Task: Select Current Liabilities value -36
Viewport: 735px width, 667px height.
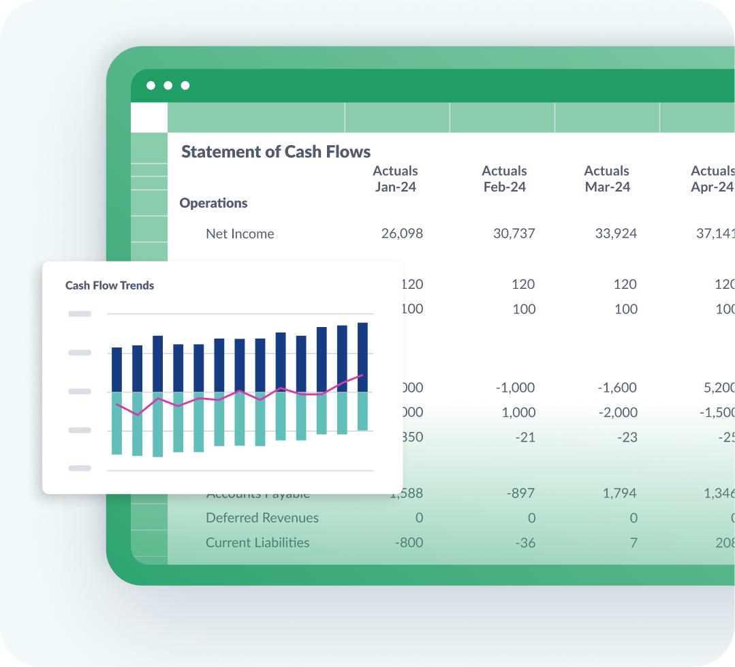Action: [525, 543]
